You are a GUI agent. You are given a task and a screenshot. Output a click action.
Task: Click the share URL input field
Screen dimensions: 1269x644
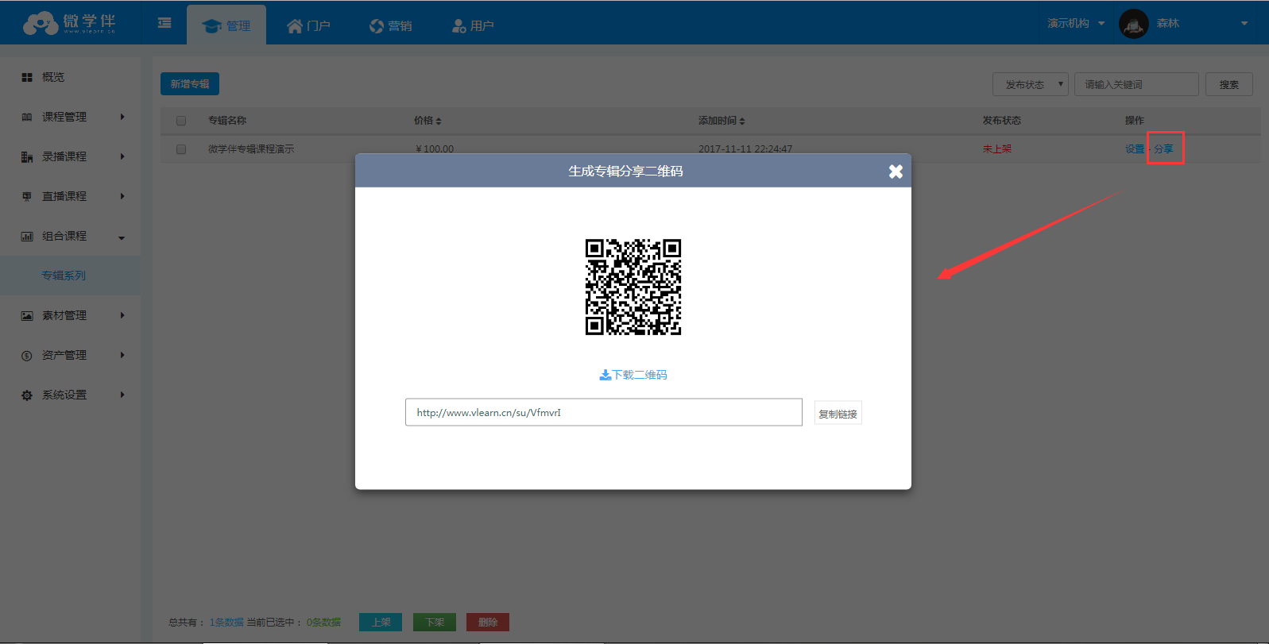tap(604, 412)
